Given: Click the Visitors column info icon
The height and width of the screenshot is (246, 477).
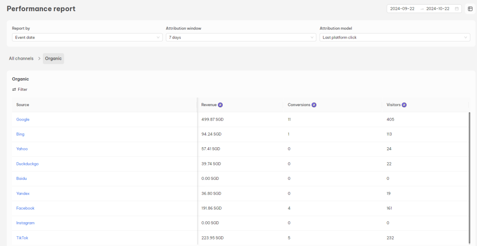Looking at the screenshot, I should tap(404, 105).
